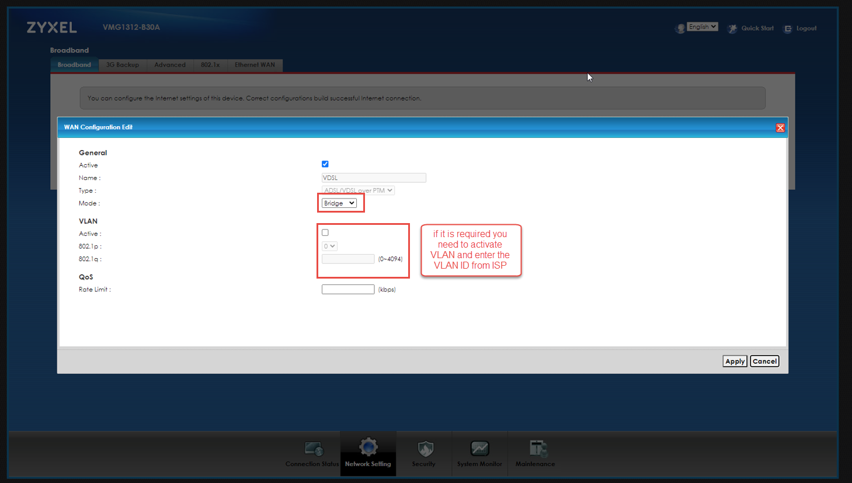Click the Rate Limit input field

tap(348, 290)
